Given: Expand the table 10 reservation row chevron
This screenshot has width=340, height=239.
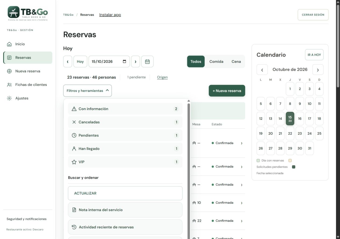Looking at the screenshot, I should (242, 203).
